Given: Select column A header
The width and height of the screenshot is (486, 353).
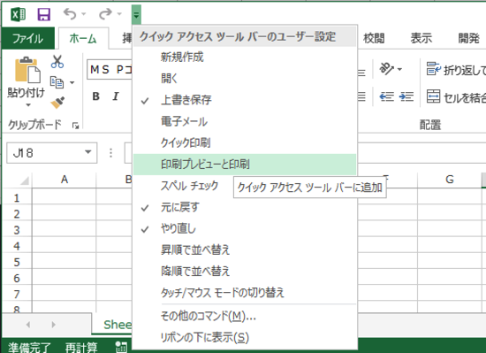Looking at the screenshot, I should (65, 180).
